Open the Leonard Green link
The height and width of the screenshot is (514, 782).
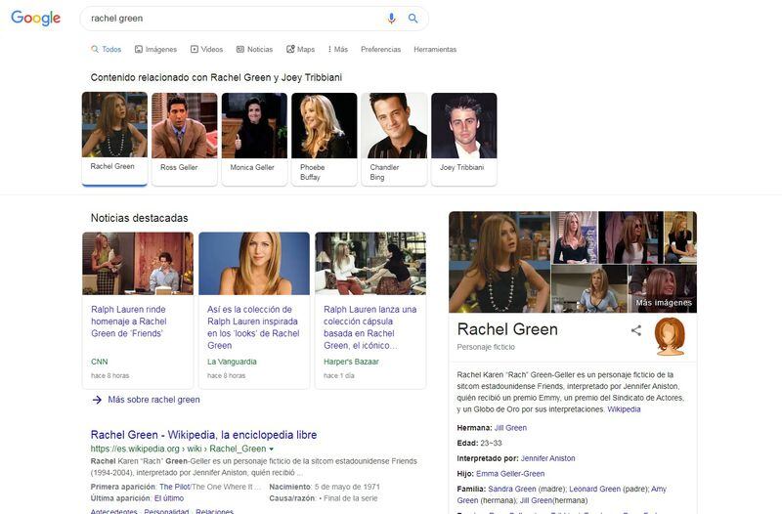coord(594,489)
